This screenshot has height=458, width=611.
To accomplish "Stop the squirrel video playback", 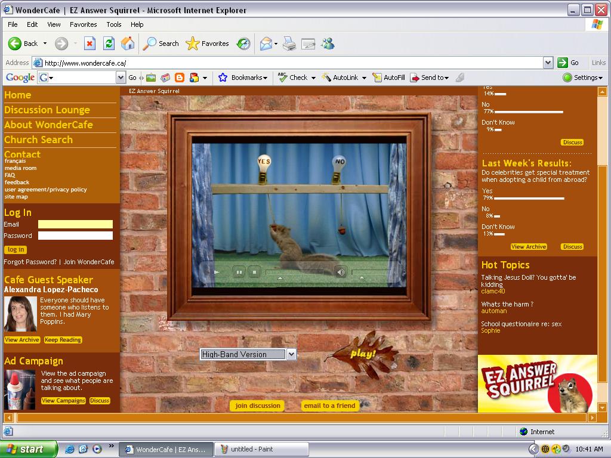I will click(254, 272).
